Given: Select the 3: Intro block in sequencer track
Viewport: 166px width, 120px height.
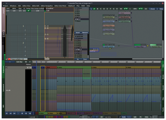Looking at the screenshot, I should pos(74,67).
